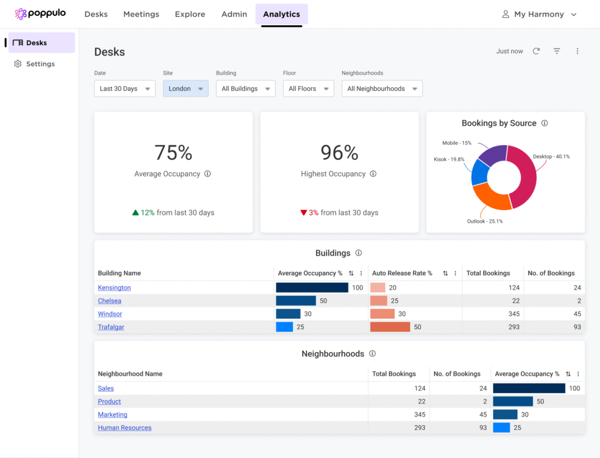600x458 pixels.
Task: Open the Last 30 Days date dropdown
Action: [124, 89]
